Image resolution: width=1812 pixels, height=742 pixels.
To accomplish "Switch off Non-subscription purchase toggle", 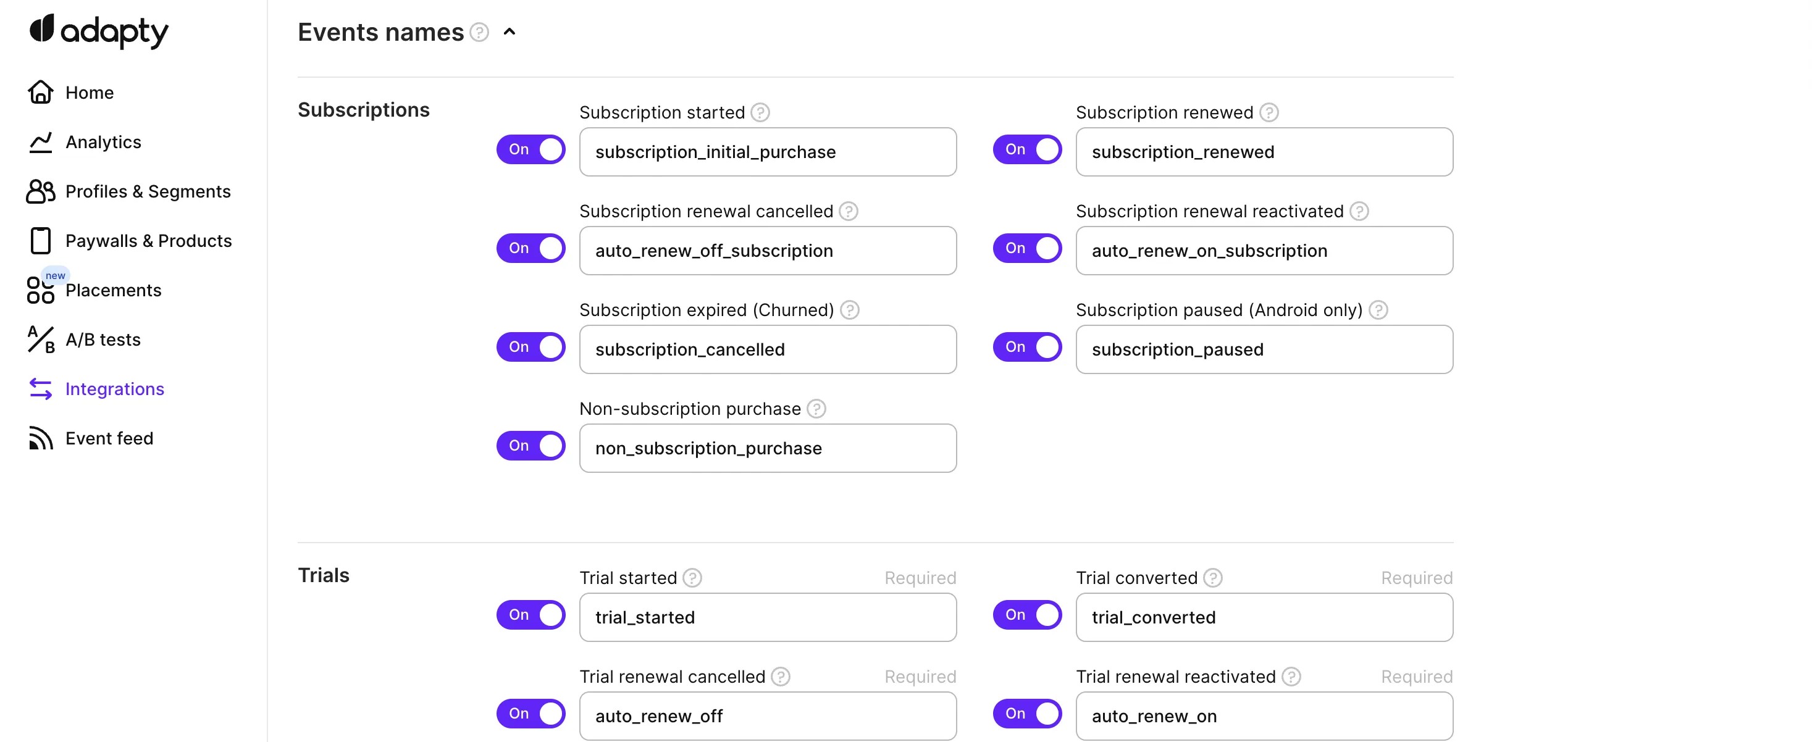I will 531,446.
